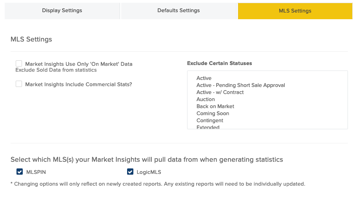Toggle Market Insights Include Commercial Stats checkbox
Image resolution: width=355 pixels, height=197 pixels.
coord(19,84)
